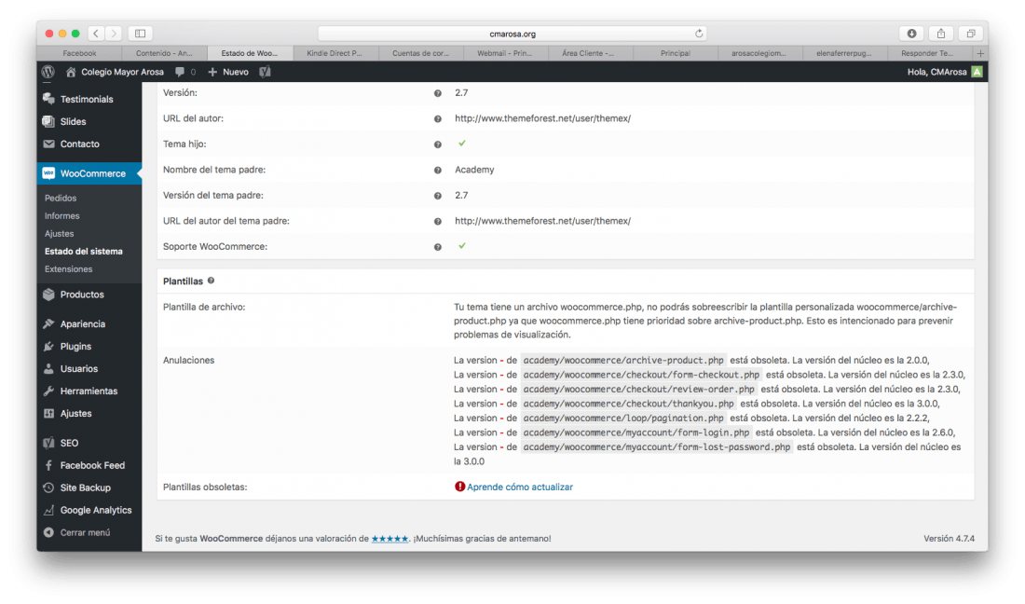Open Aprende cómo actualizar link

520,487
